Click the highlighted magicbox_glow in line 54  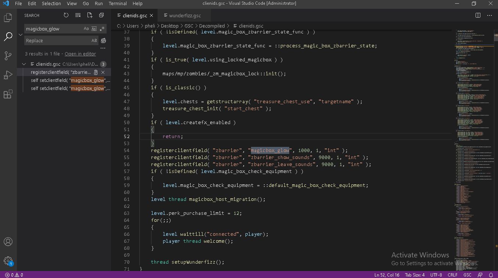pos(270,150)
